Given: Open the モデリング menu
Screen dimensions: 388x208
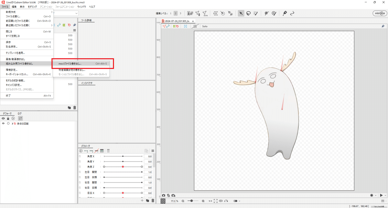Looking at the screenshot, I should point(32,7).
